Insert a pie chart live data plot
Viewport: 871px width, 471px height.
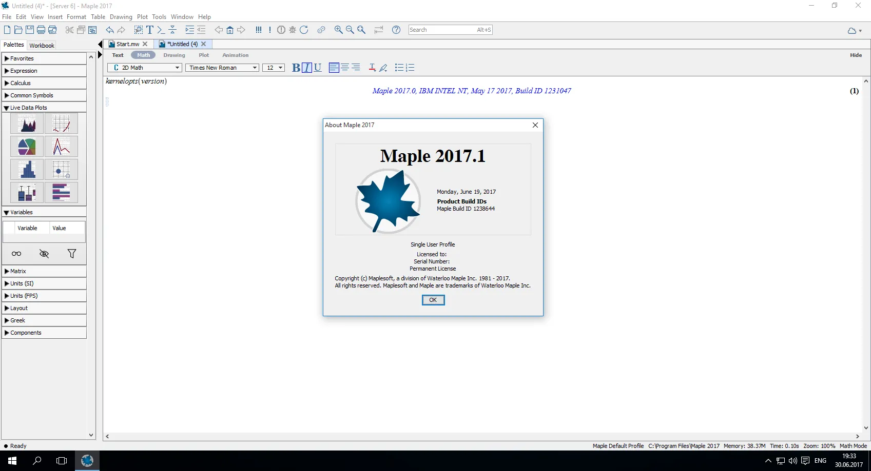[27, 147]
